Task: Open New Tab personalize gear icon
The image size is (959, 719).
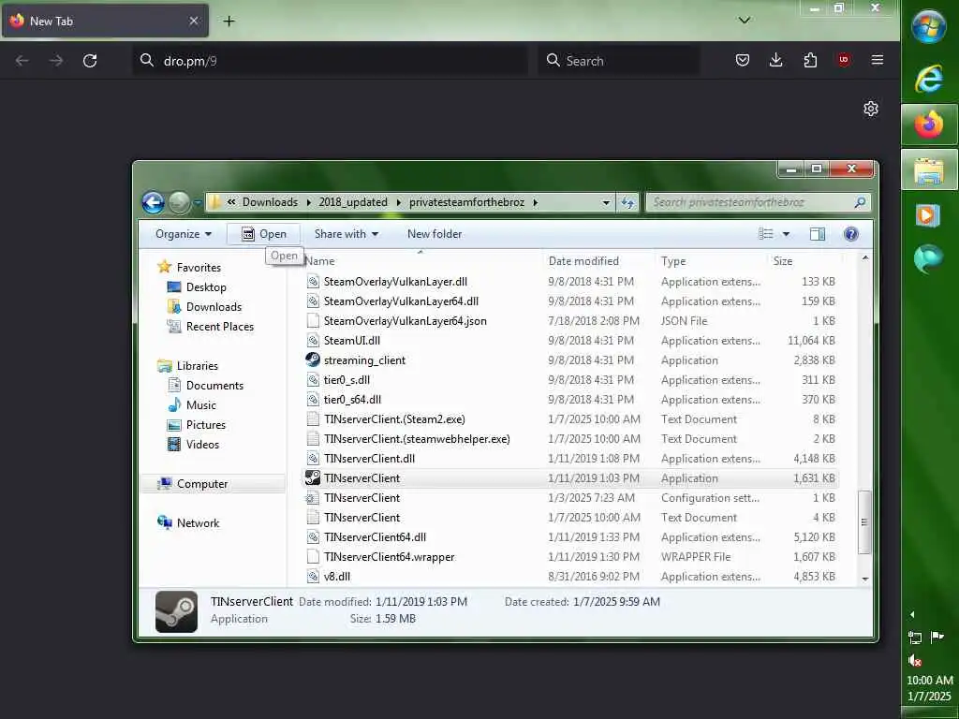Action: (871, 109)
